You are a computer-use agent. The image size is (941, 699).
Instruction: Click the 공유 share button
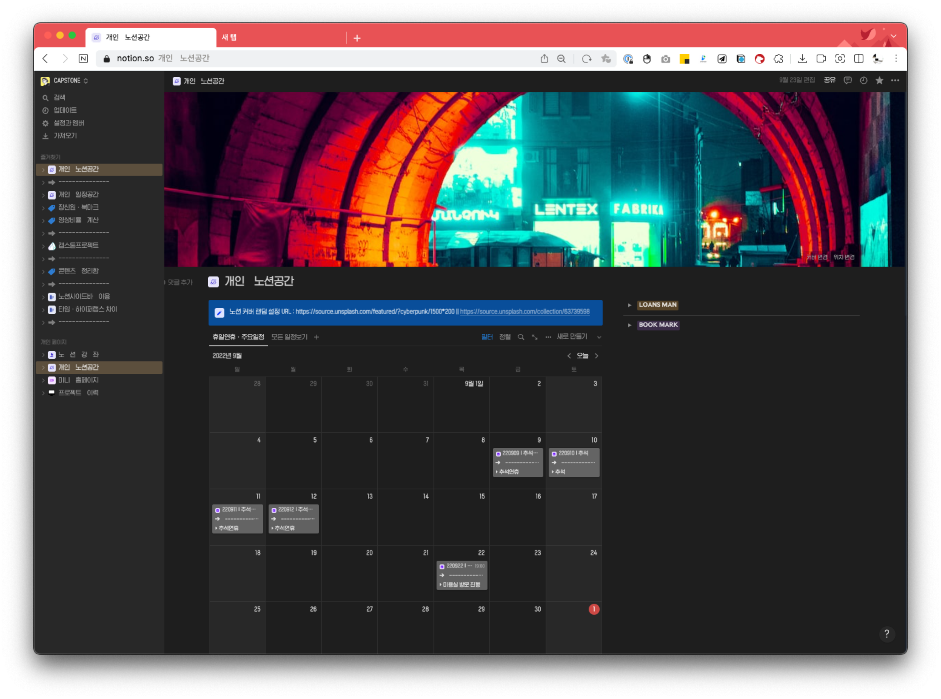click(x=829, y=80)
